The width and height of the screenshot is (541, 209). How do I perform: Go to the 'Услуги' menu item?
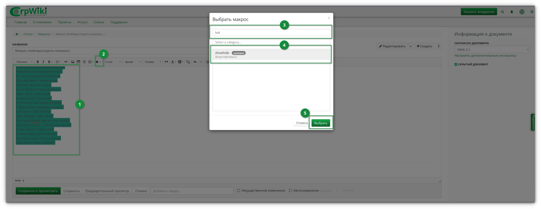(x=83, y=22)
